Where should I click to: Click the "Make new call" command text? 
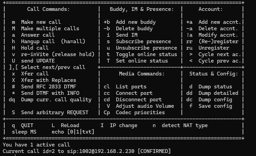(41, 22)
